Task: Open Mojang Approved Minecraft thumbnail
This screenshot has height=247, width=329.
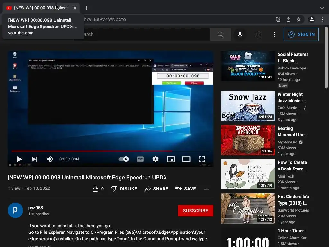Action: click(248, 140)
